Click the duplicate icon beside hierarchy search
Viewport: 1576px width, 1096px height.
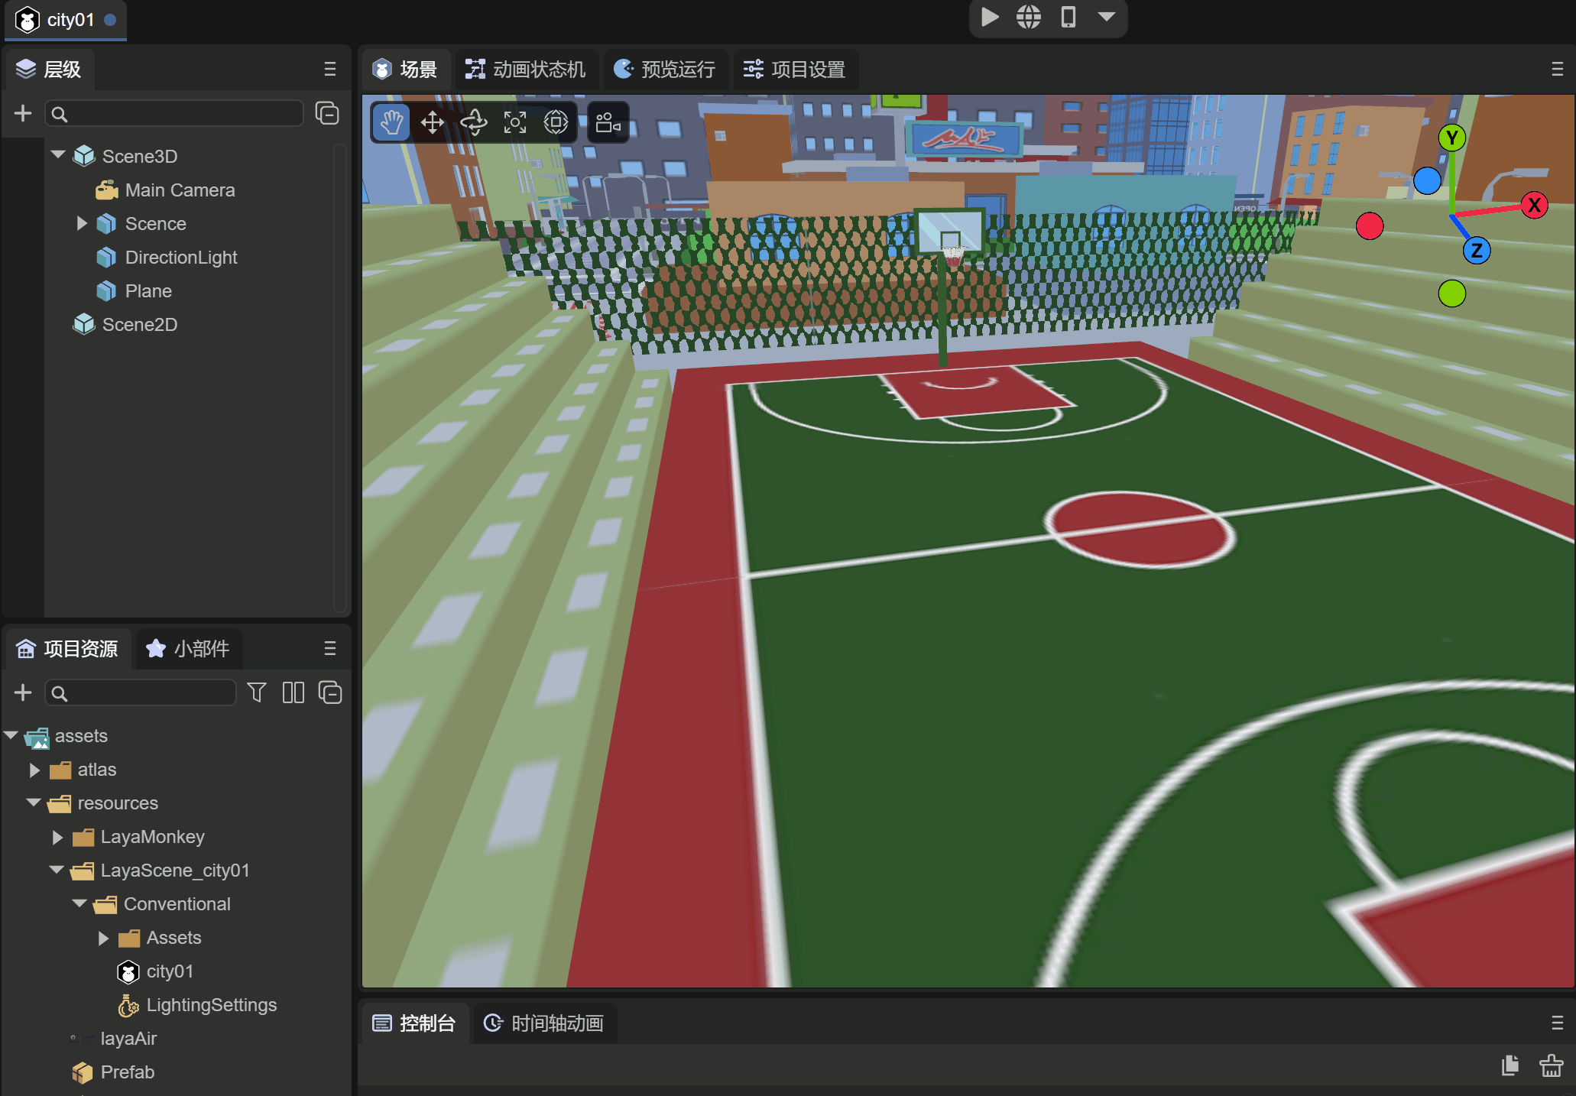(x=327, y=113)
